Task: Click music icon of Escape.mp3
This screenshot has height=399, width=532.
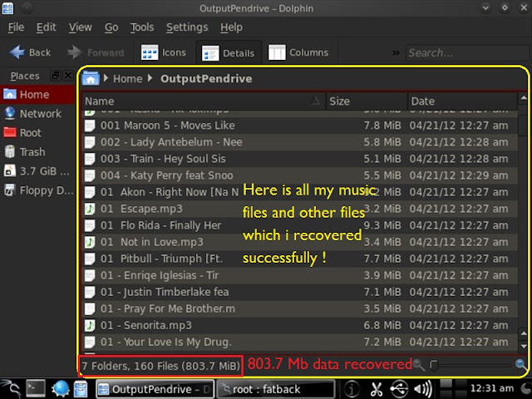Action: tap(90, 209)
